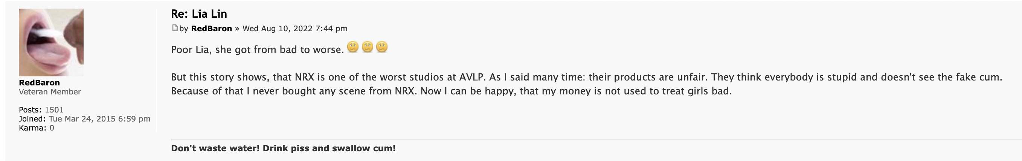Click the "Veteran Member" rank label
Screen dimensions: 1022x161
pos(50,92)
